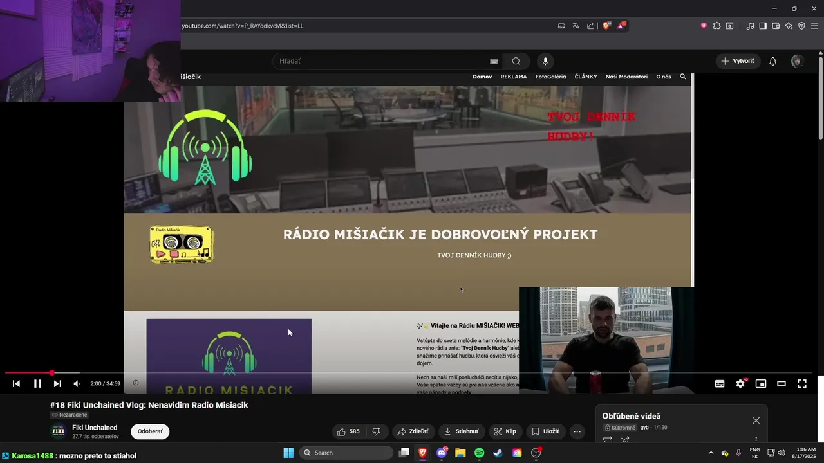
Task: Enter fullscreen mode
Action: [802, 384]
